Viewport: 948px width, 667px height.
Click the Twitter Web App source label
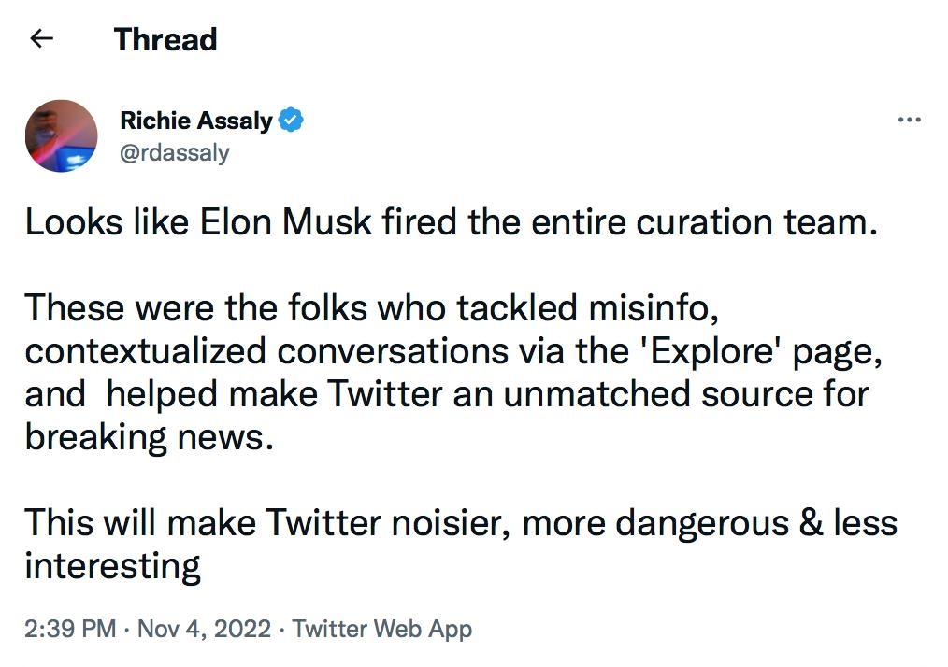tap(383, 629)
